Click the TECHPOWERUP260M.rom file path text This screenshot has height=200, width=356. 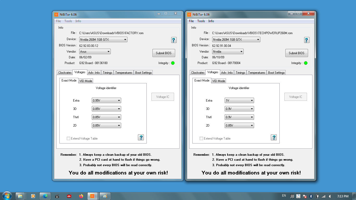coord(252,33)
